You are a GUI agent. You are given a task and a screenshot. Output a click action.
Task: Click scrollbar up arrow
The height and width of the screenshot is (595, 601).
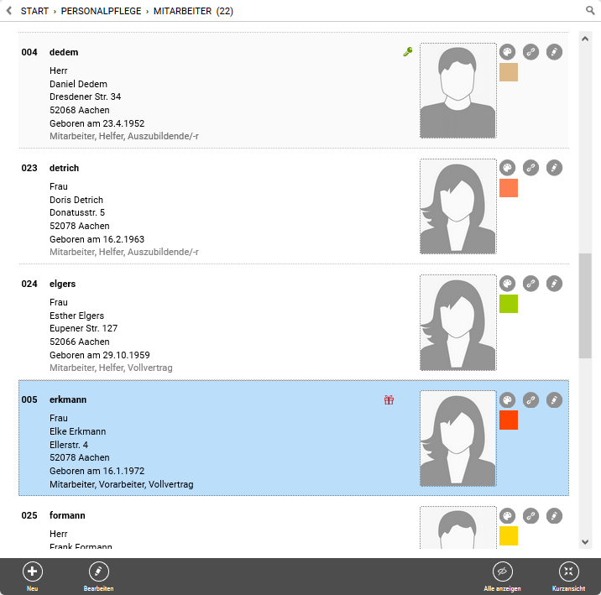coord(585,39)
